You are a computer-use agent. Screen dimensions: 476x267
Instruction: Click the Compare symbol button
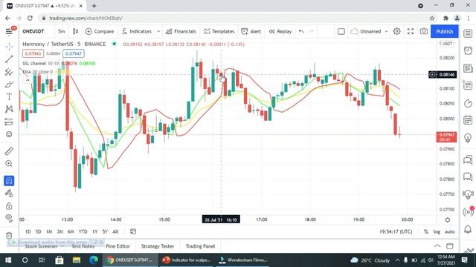coord(100,31)
